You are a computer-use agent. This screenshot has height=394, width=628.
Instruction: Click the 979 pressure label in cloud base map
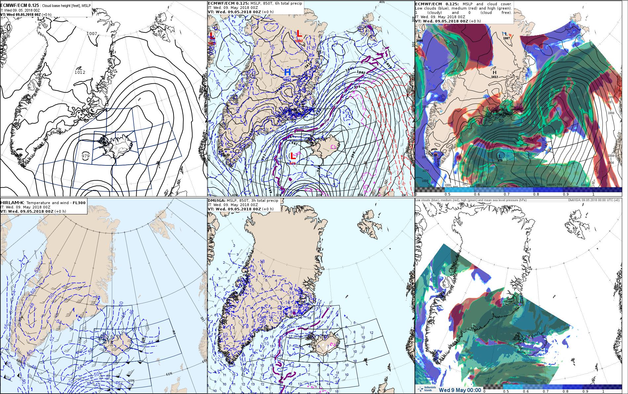85,156
